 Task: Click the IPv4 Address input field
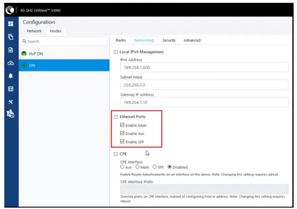click(204, 68)
